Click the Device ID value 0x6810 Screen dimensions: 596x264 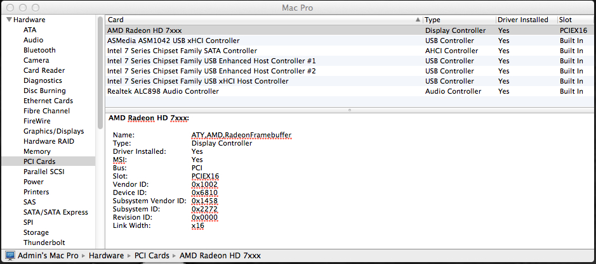click(x=204, y=193)
